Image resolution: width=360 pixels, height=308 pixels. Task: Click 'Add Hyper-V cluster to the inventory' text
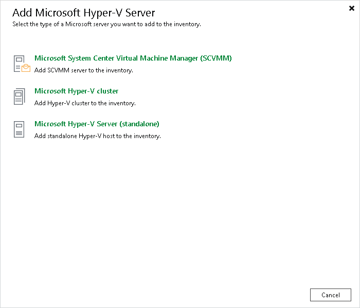(x=85, y=103)
